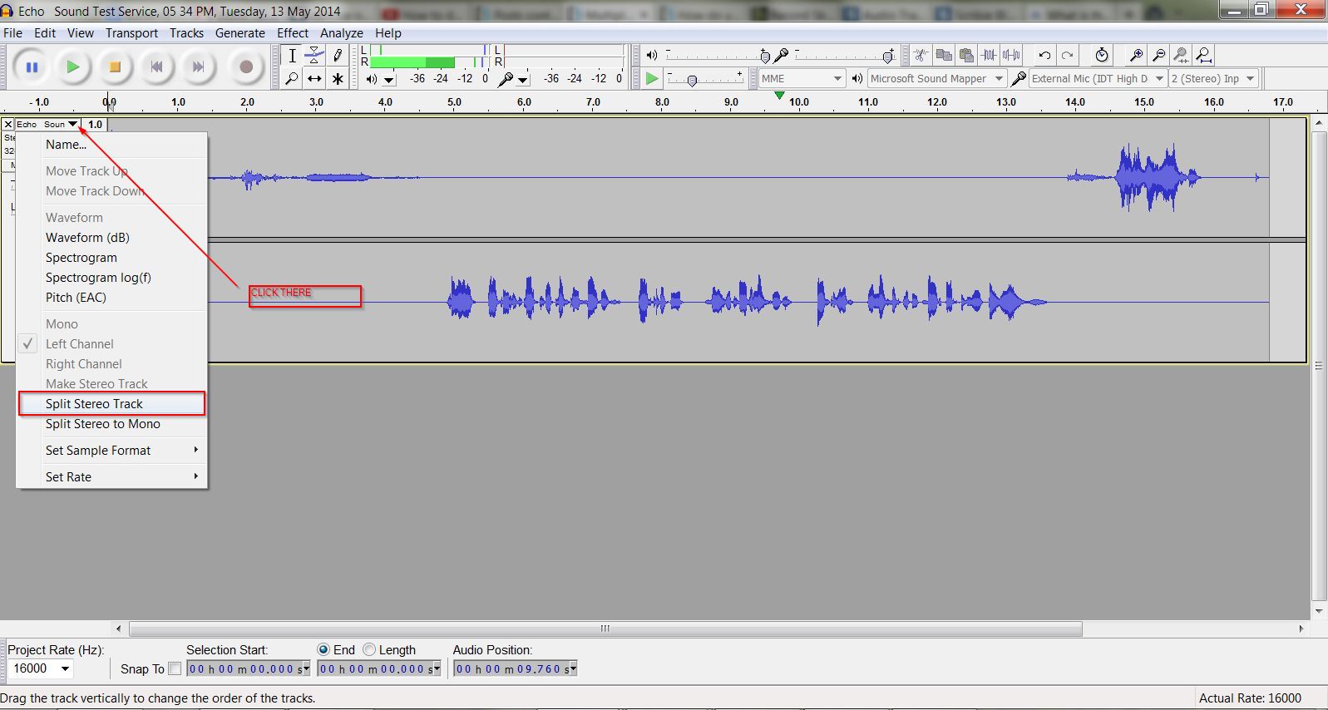Skip to end of the project
The width and height of the screenshot is (1328, 710).
[x=198, y=67]
